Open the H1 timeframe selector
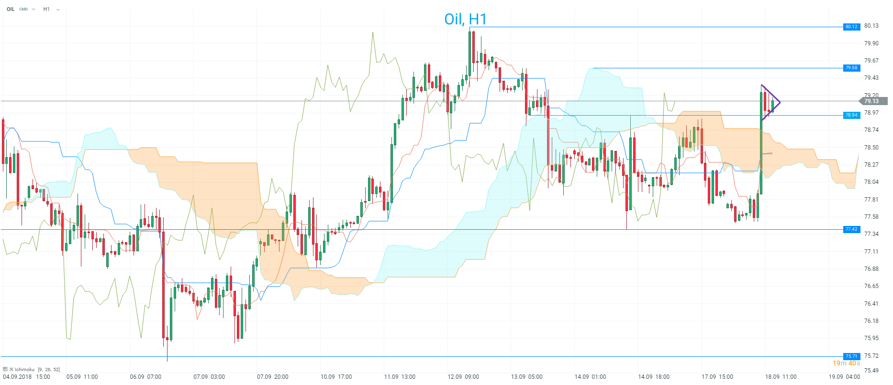Image resolution: width=893 pixels, height=385 pixels. coord(46,9)
